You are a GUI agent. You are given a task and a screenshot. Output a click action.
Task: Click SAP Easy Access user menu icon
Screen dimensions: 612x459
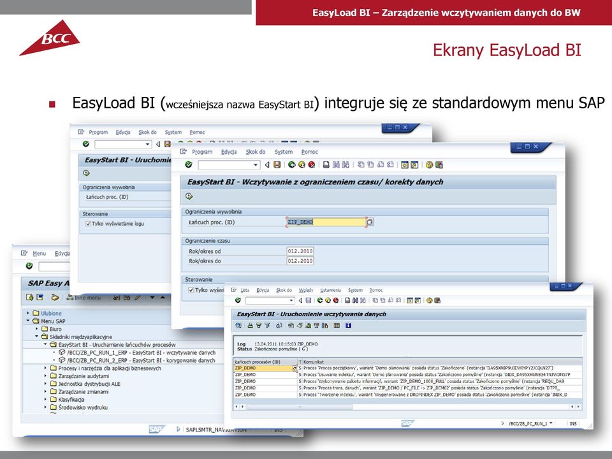pyautogui.click(x=30, y=298)
